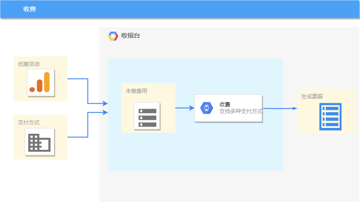This screenshot has height=202, width=360.
Task: Select the 收银台 hexagon logo icon
Action: tap(113, 36)
